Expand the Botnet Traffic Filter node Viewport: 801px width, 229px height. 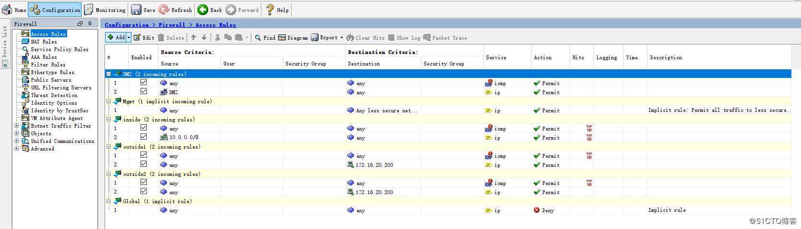coord(17,126)
